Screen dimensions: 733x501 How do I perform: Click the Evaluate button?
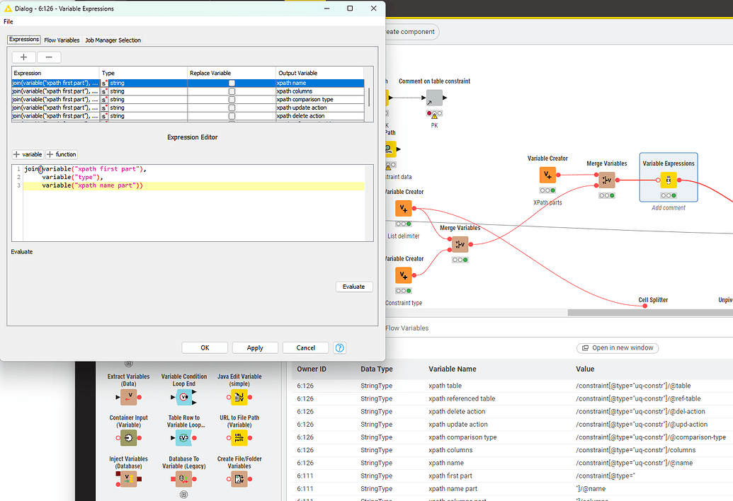point(353,287)
